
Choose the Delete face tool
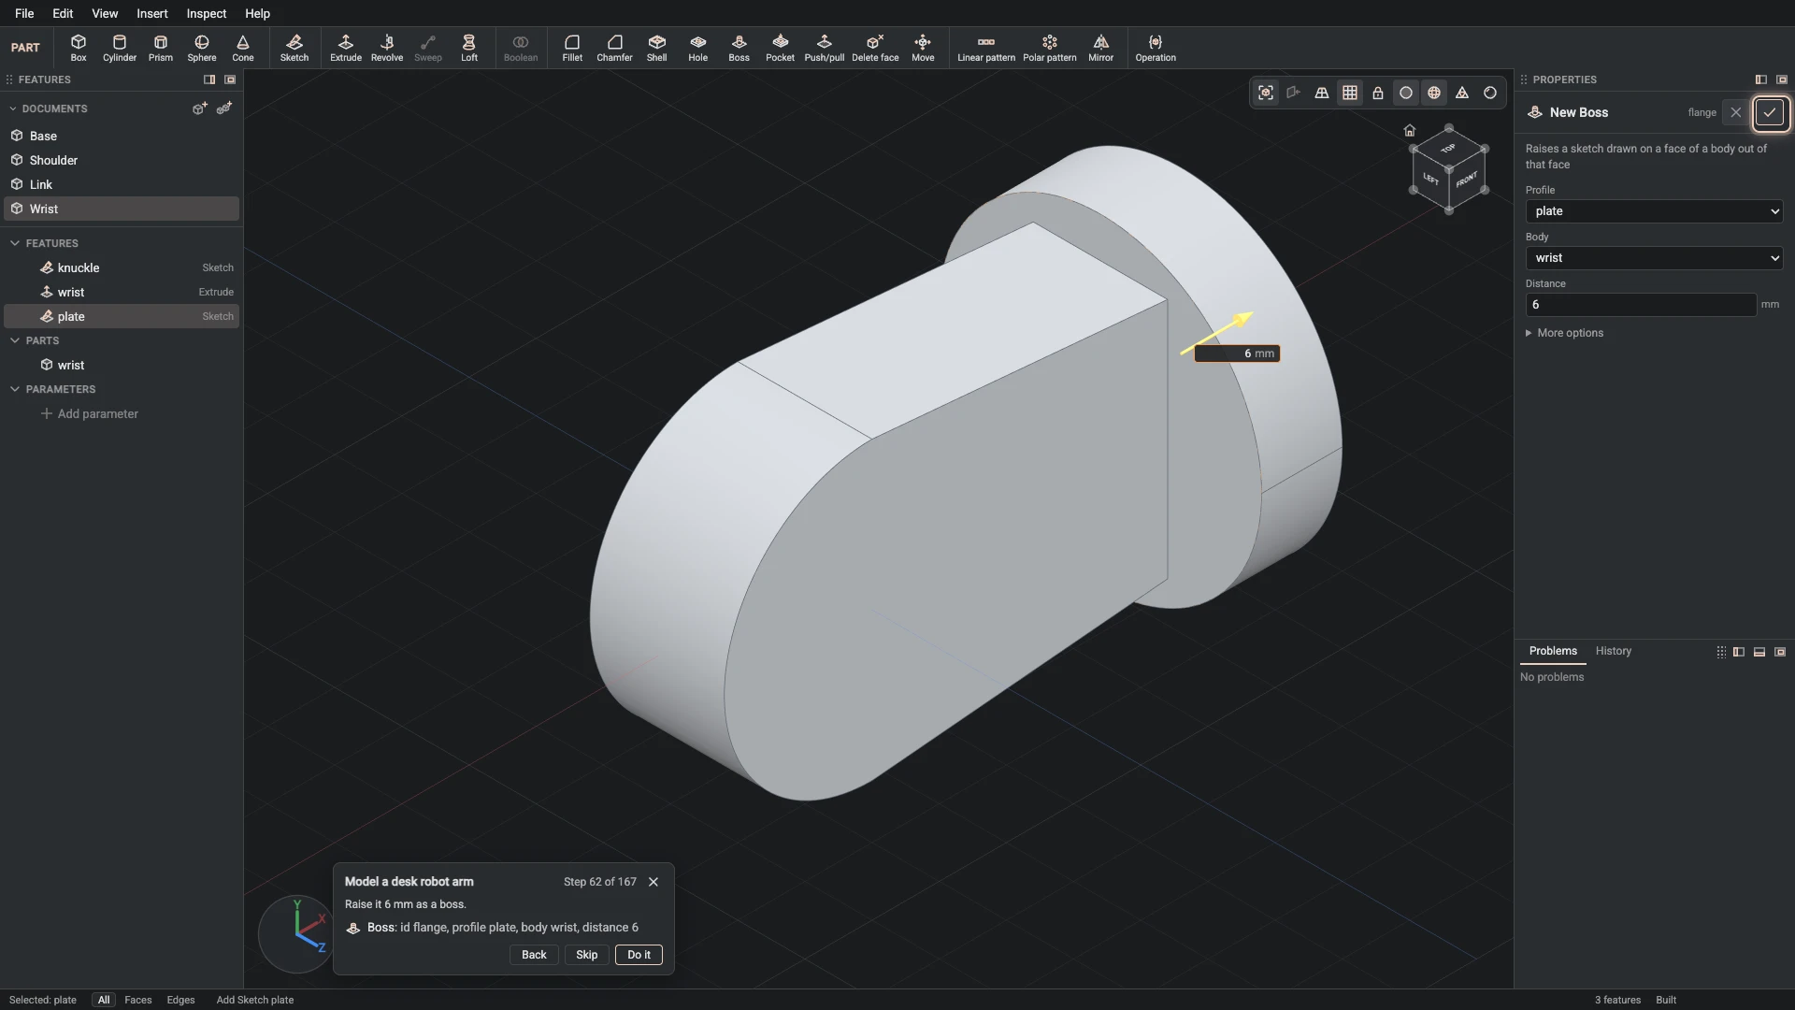tap(875, 48)
